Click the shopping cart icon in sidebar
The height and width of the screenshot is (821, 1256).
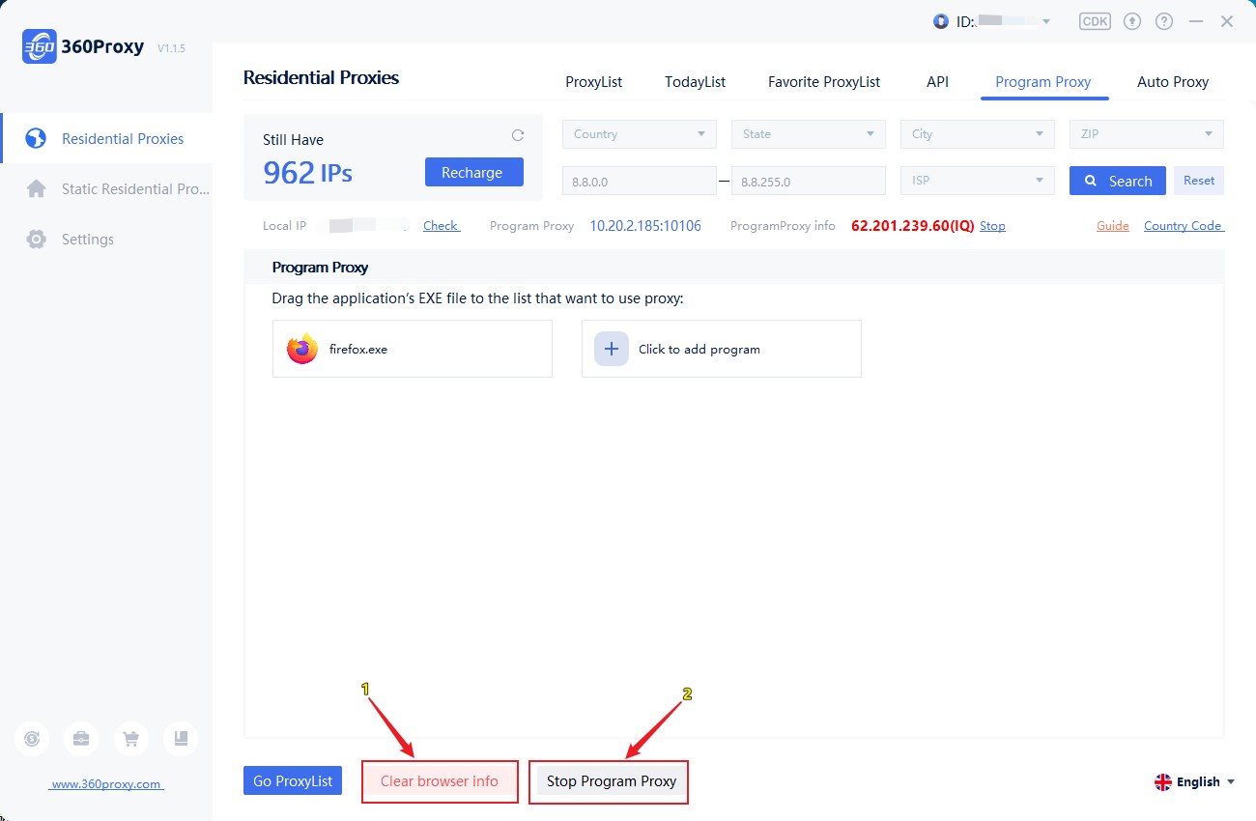[130, 739]
